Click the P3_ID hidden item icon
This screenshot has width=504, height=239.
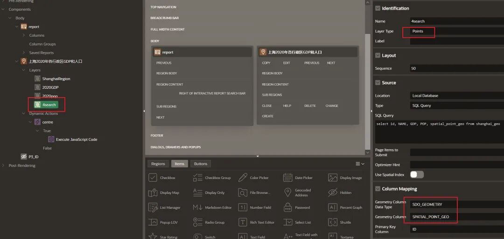coord(24,157)
